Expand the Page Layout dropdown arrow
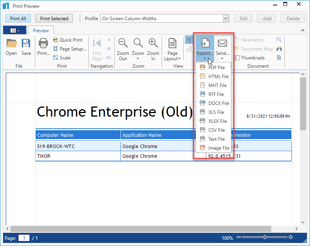Screen dimensions: 310x246 point(179,58)
